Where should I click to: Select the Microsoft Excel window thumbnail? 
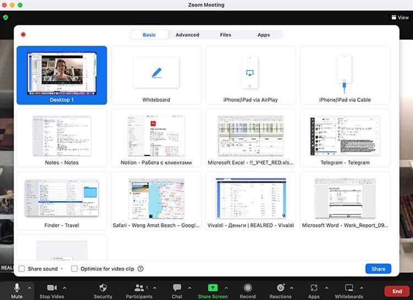tap(250, 138)
